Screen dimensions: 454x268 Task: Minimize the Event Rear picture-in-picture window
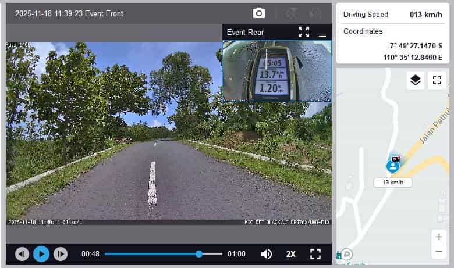(x=322, y=33)
